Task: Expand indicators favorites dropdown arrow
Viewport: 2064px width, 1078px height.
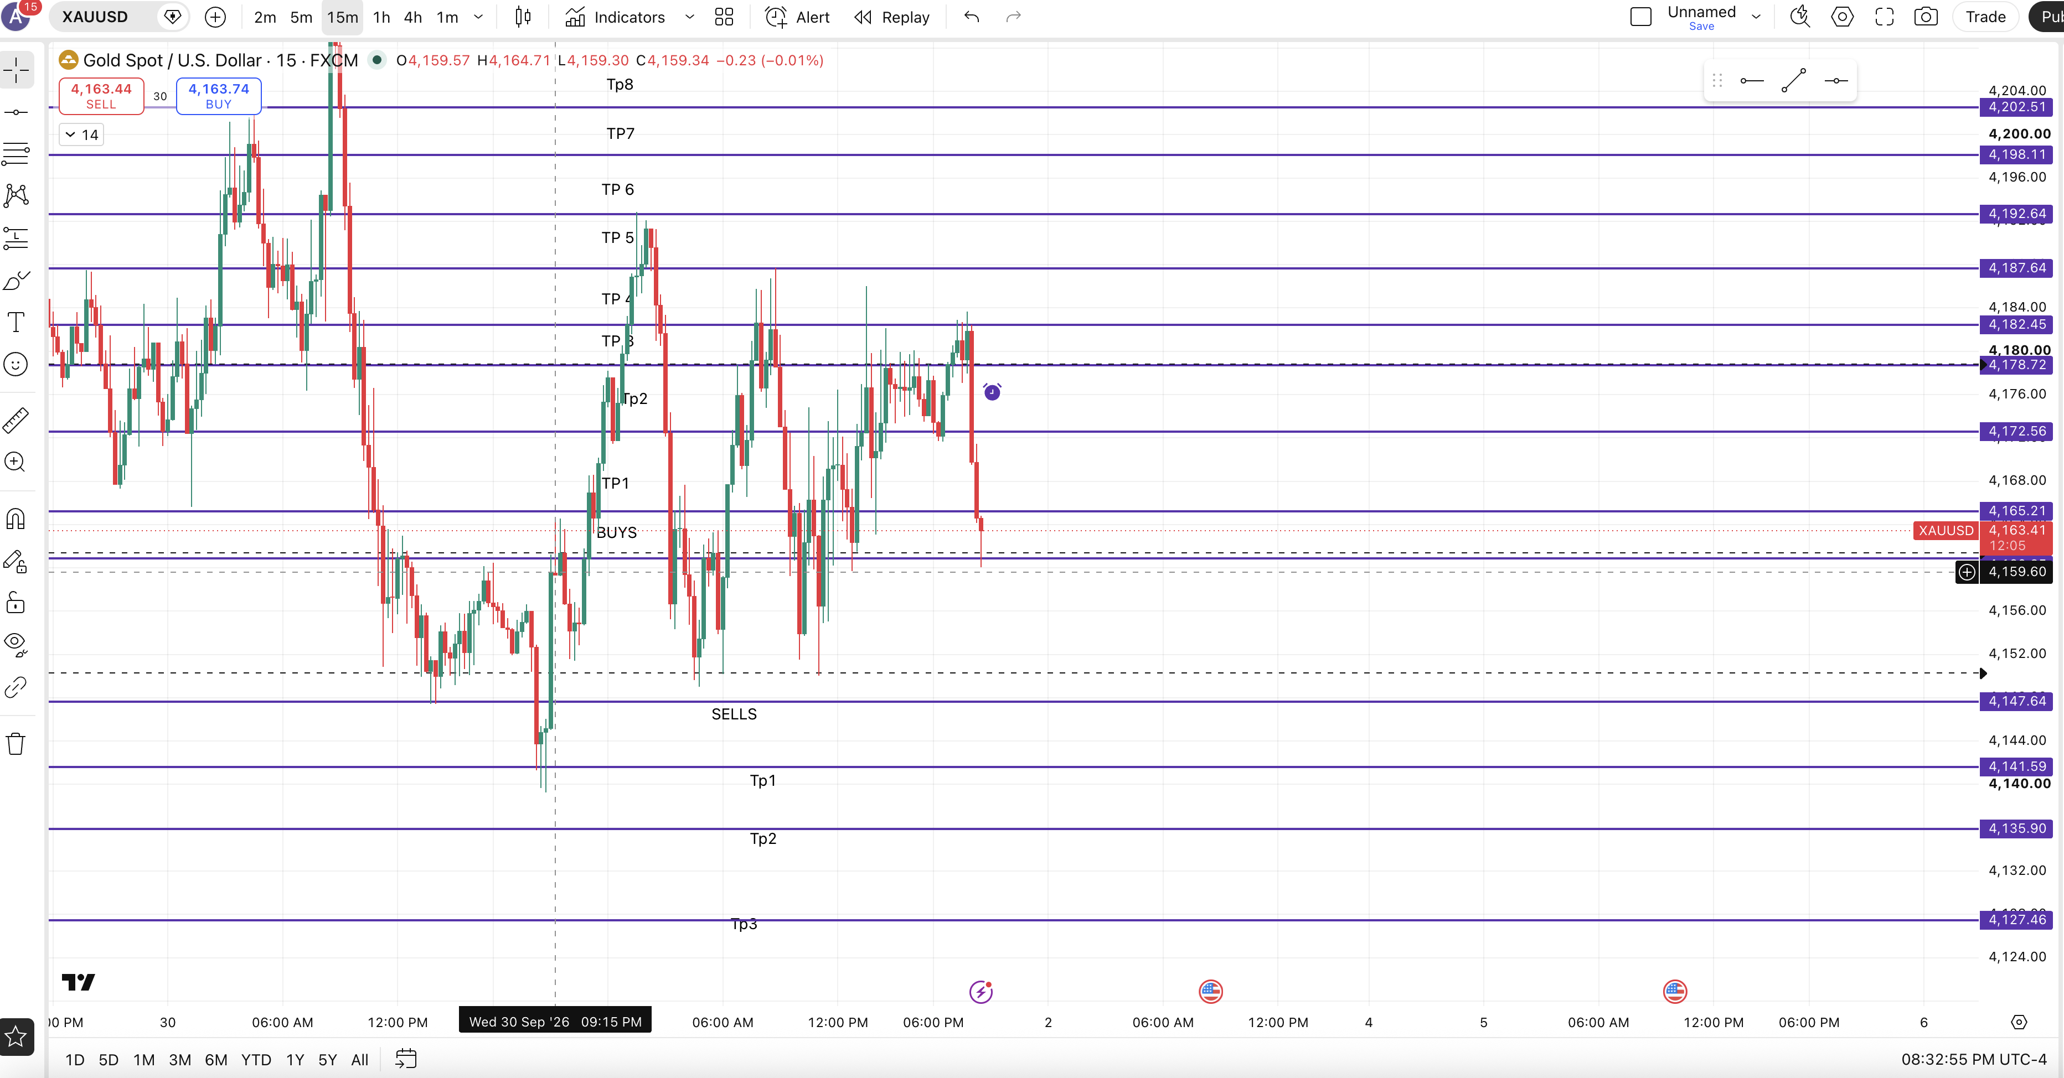Action: 689,17
